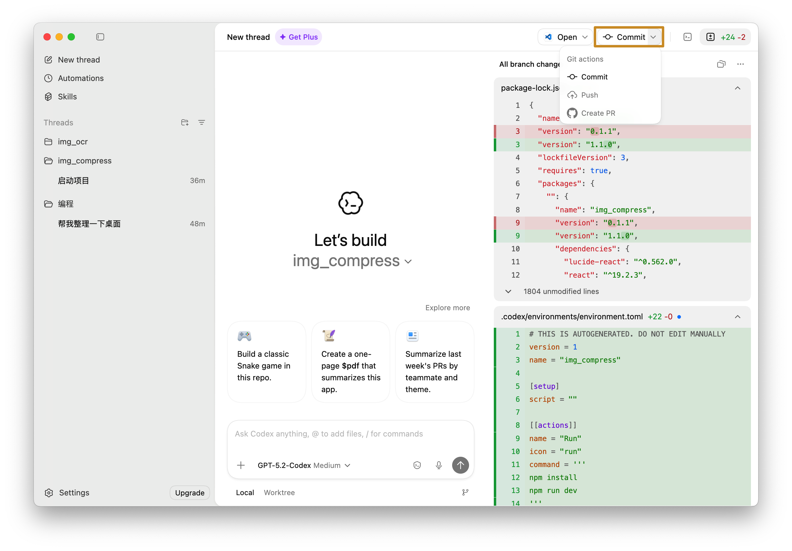Click the Get Plus button
Viewport: 792px width, 551px height.
tap(299, 37)
